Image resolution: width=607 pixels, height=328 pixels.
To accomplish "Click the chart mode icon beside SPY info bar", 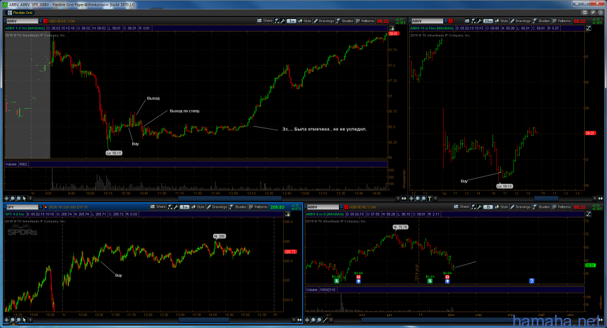I will (x=287, y=214).
